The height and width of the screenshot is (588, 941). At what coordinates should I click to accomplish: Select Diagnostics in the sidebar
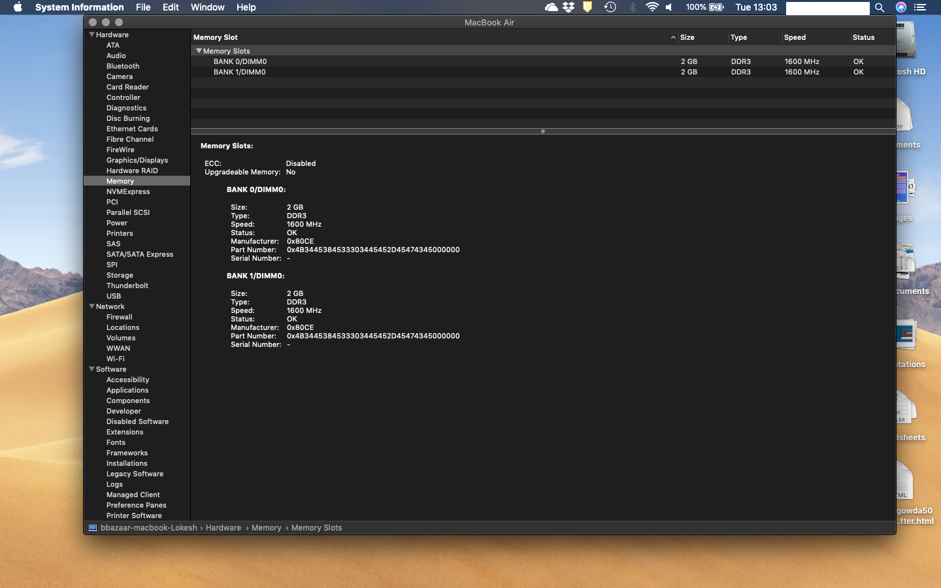[126, 108]
